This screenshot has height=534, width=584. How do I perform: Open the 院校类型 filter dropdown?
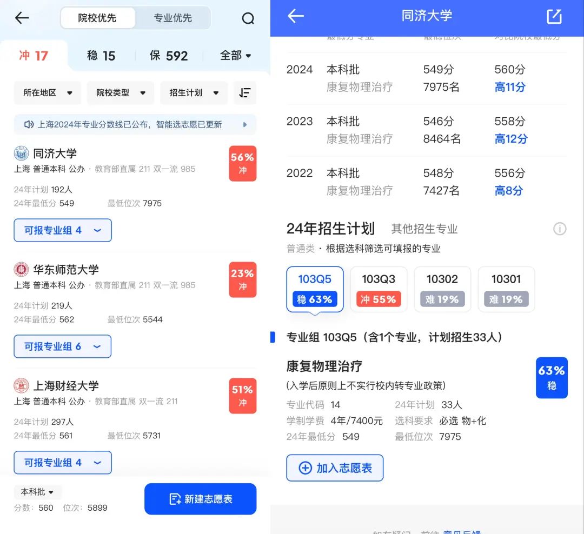tap(120, 93)
